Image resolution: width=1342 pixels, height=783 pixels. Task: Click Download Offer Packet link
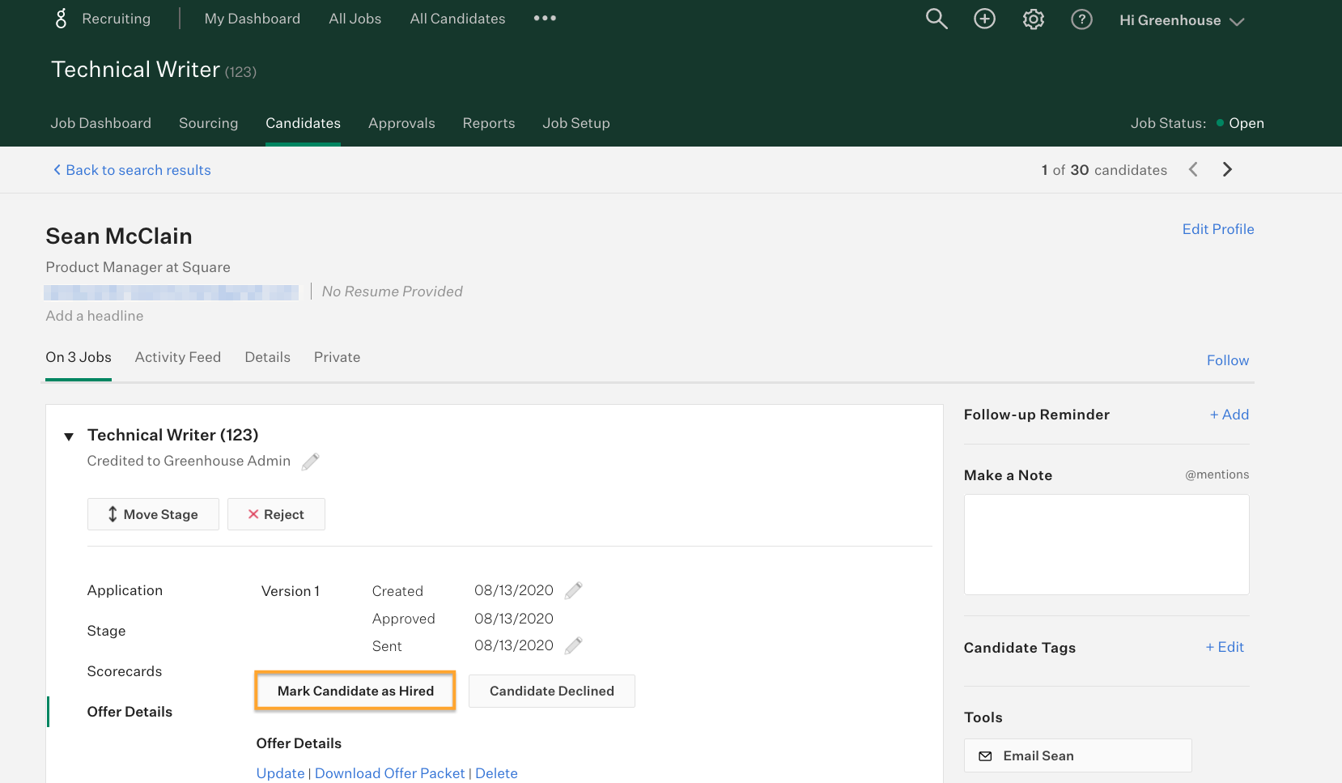click(389, 773)
